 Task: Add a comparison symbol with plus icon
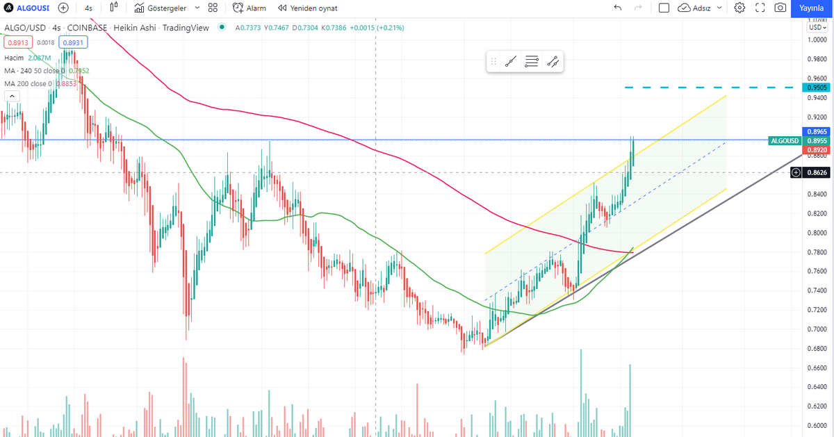63,8
